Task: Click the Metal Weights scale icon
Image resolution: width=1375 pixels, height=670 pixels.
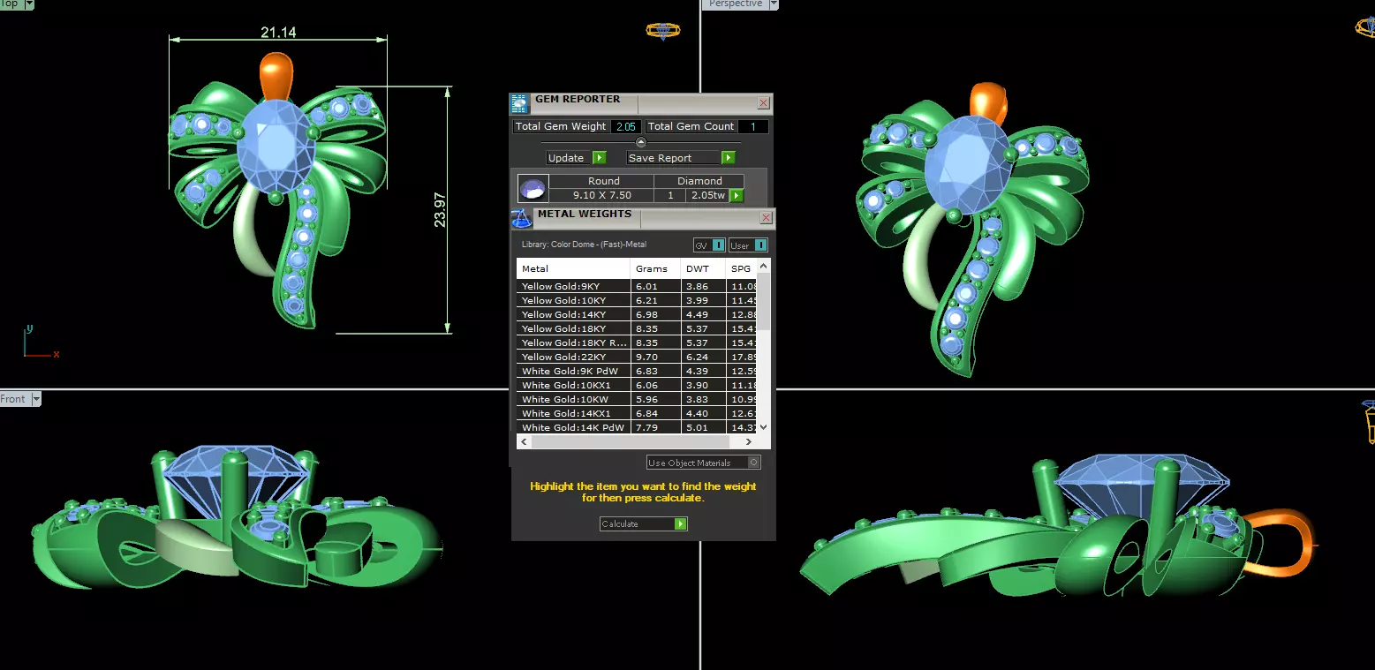Action: pyautogui.click(x=521, y=219)
